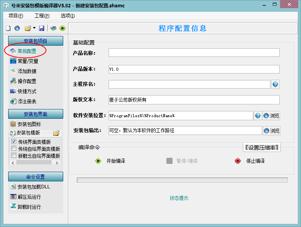This screenshot has width=301, height=227.
Task: Collapse the 安装包项目 section header
Action: pyautogui.click(x=36, y=41)
